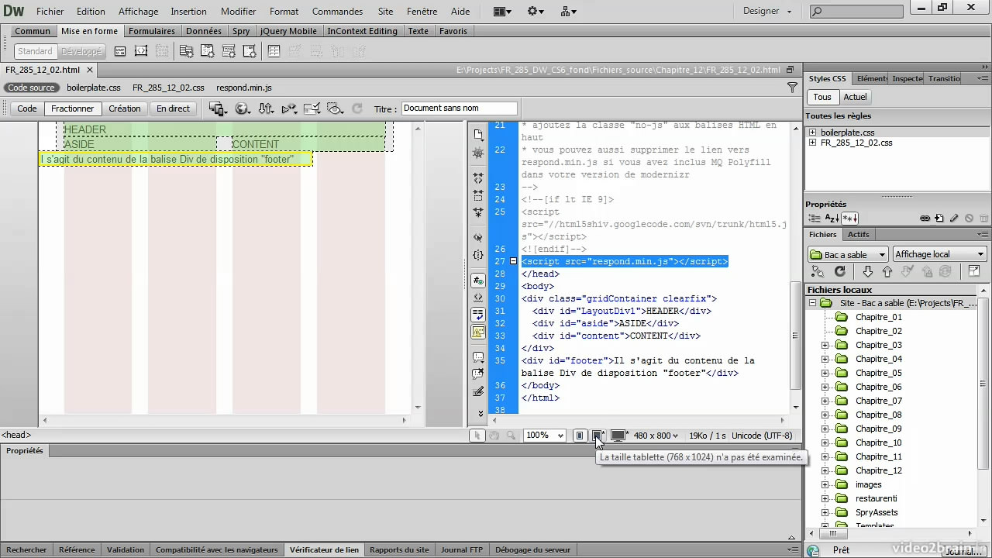Open related file FR_285_12_02.css
Image resolution: width=992 pixels, height=558 pixels.
point(168,88)
